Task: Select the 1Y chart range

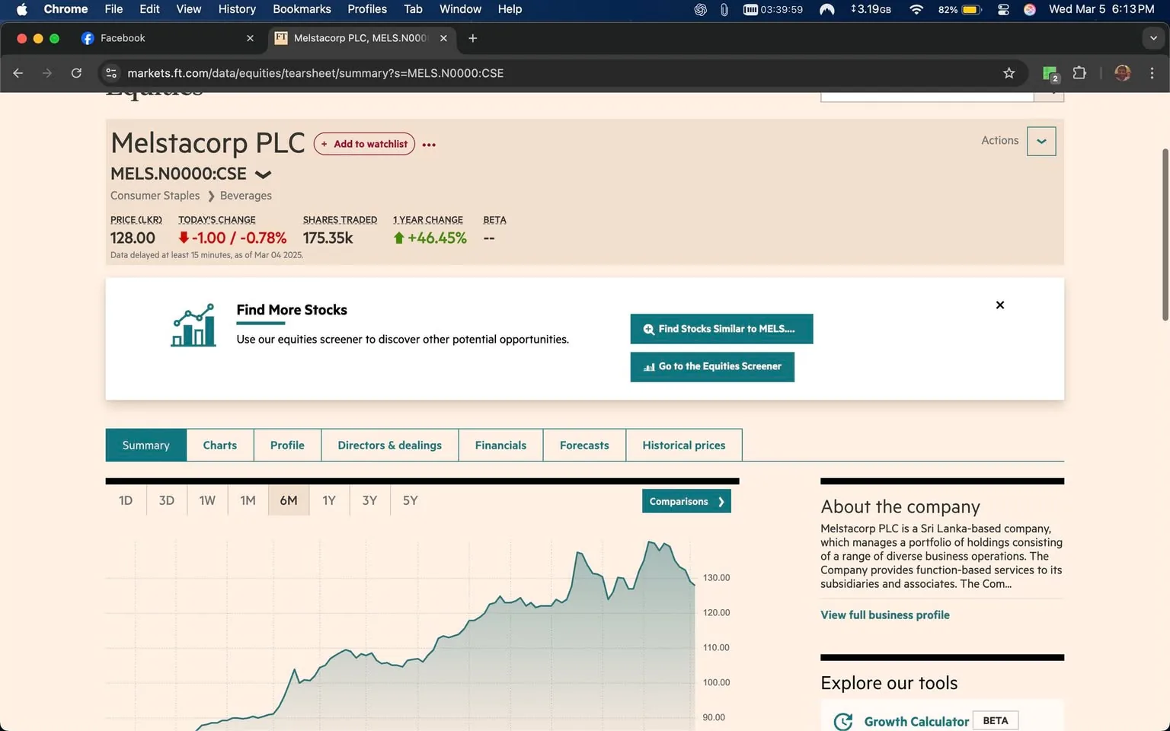Action: point(328,500)
